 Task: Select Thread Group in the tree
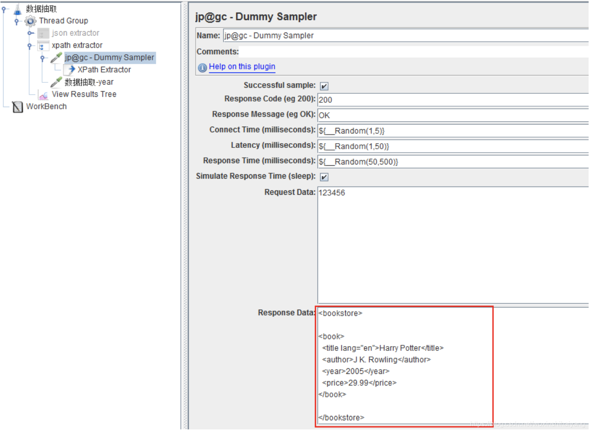[63, 21]
